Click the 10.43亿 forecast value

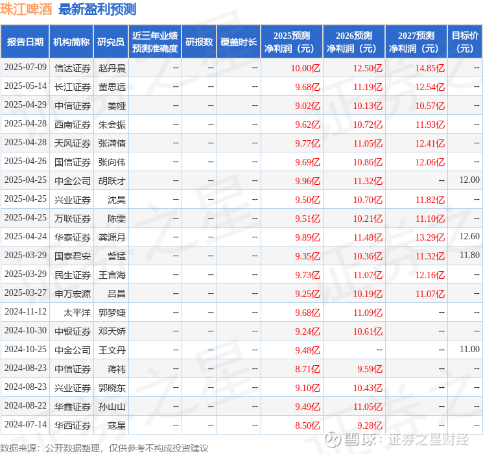[368, 388]
